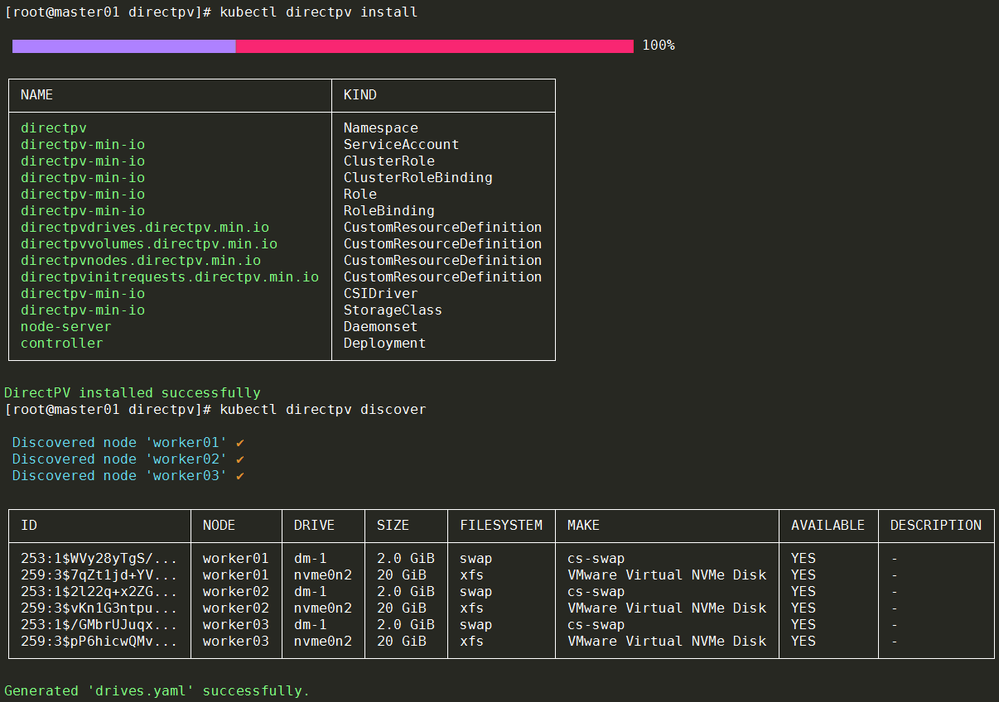Click the StorageClass kind entry
999x702 pixels.
[393, 310]
